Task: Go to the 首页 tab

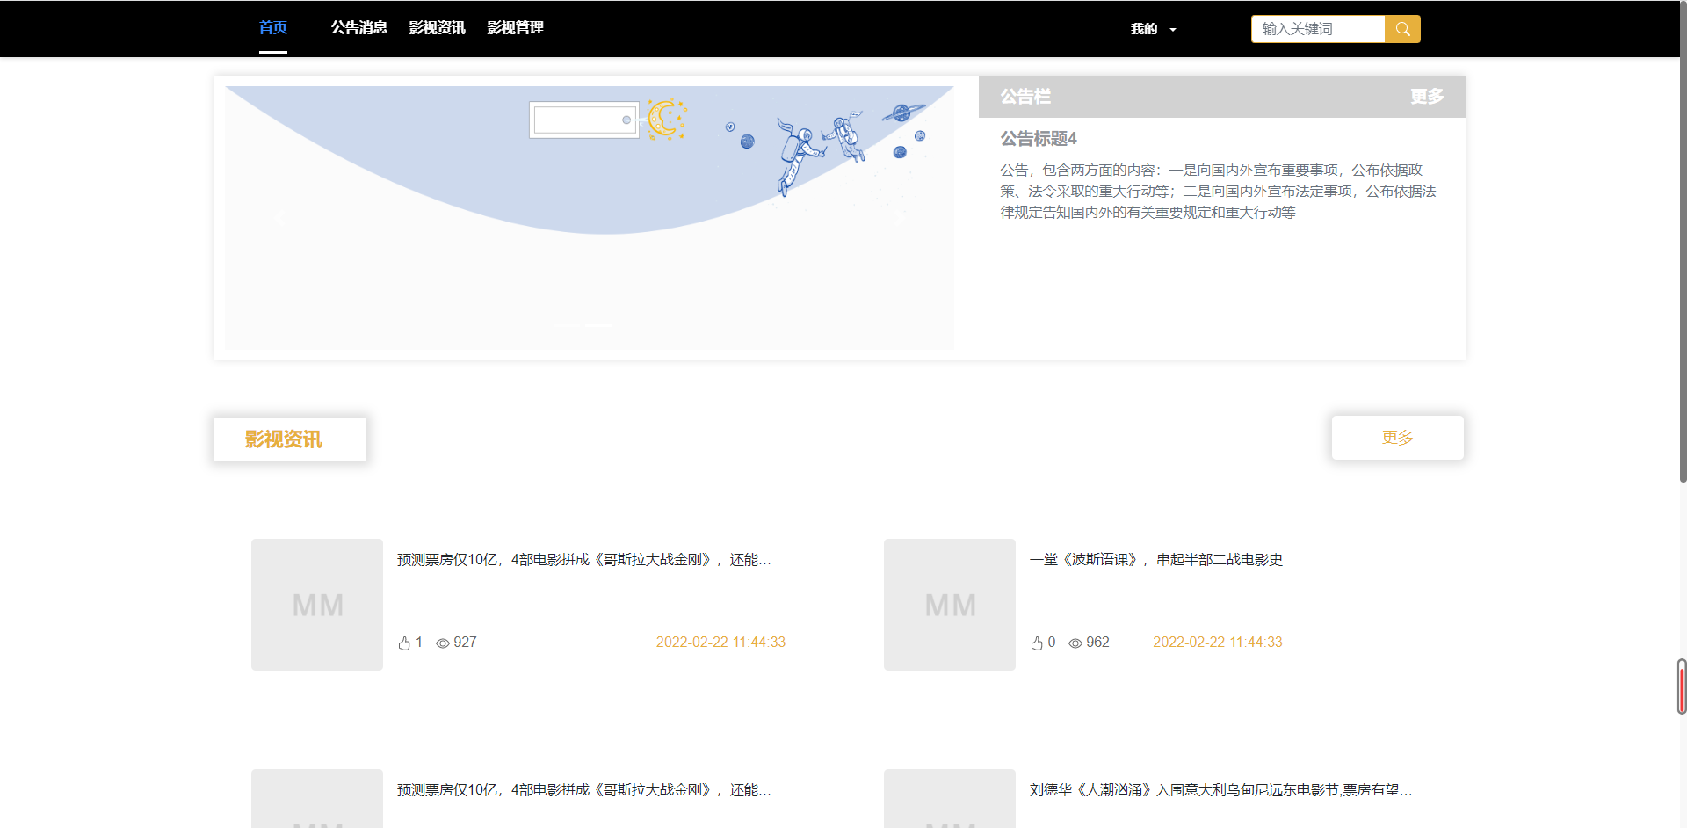Action: point(272,28)
